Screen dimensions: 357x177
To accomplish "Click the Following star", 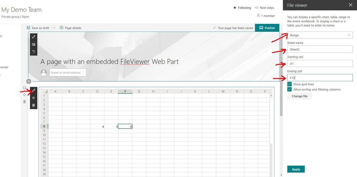I will click(x=235, y=8).
